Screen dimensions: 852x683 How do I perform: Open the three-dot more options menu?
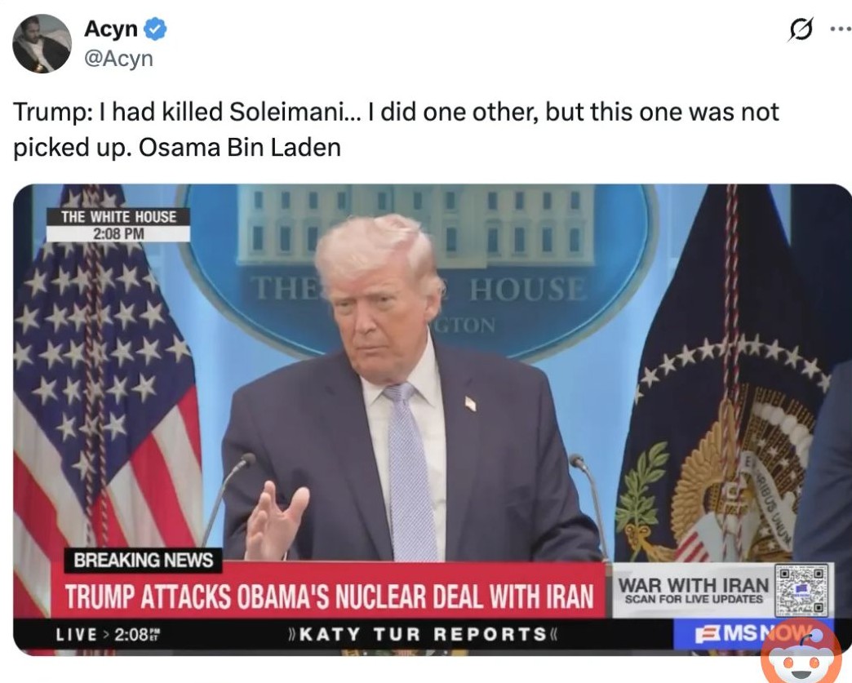pyautogui.click(x=841, y=29)
